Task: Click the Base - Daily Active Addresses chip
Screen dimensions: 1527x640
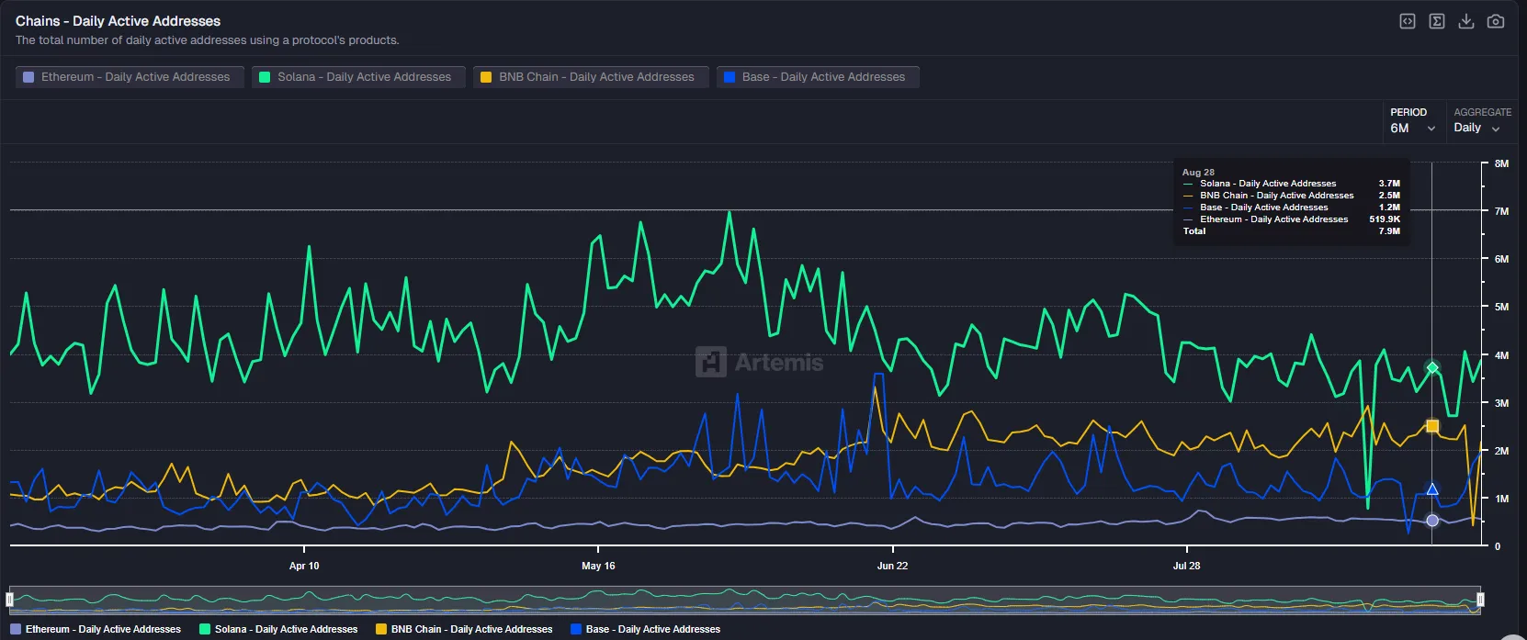Action: 817,77
